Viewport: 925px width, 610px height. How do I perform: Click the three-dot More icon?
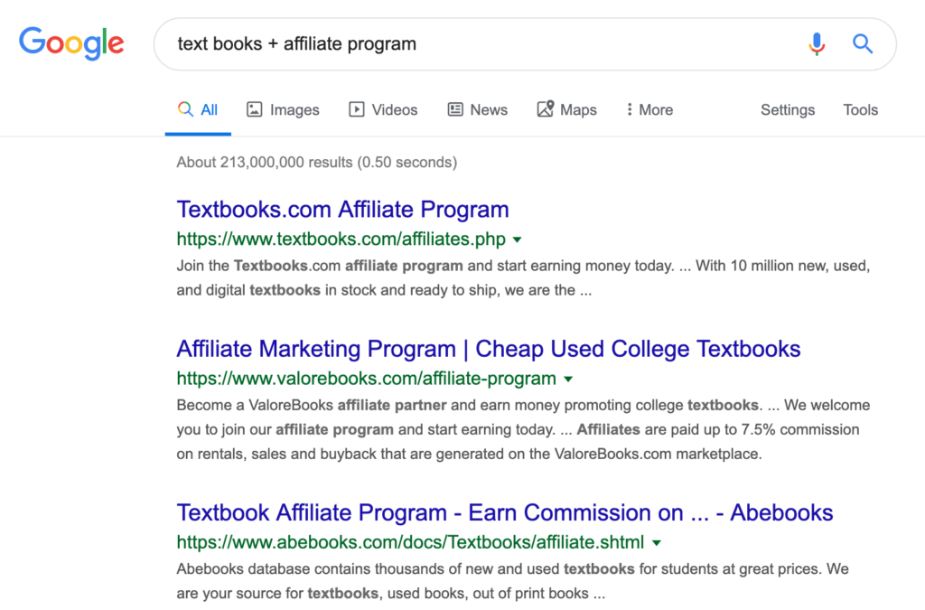pyautogui.click(x=629, y=109)
